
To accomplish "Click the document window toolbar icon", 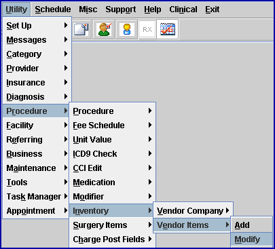I will point(82,29).
